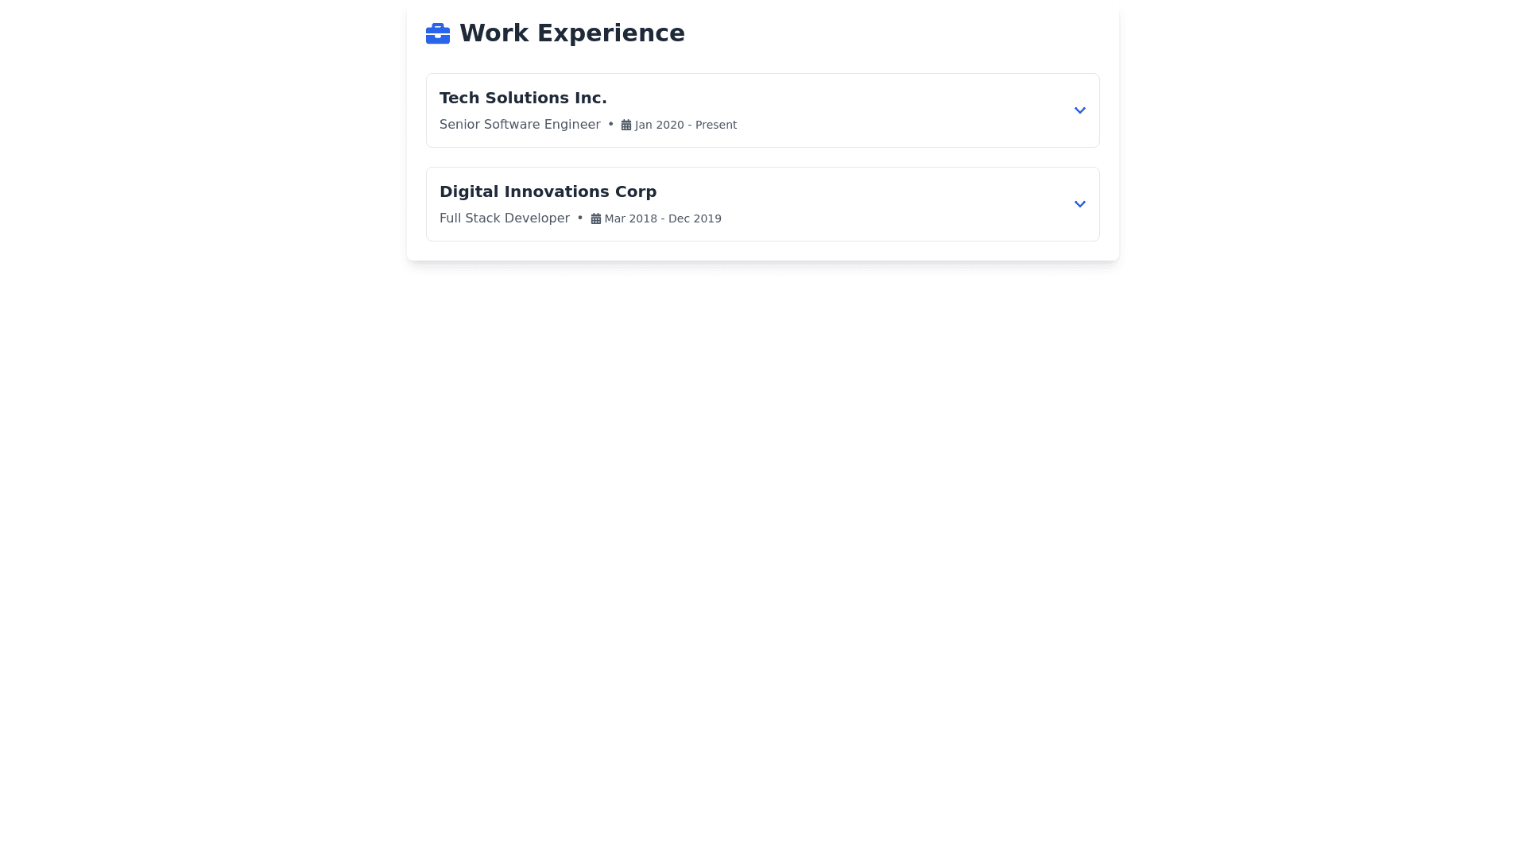Click the hyphen between Jan 2020 and Present
The image size is (1526, 858).
click(x=690, y=125)
